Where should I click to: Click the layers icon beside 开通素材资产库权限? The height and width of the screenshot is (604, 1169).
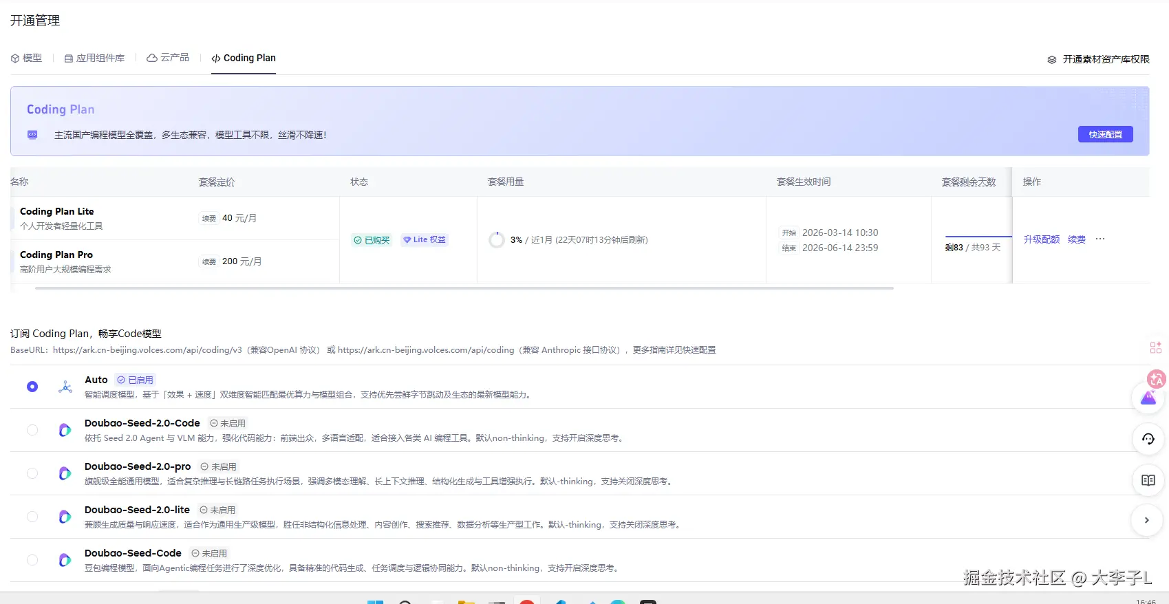point(1052,60)
